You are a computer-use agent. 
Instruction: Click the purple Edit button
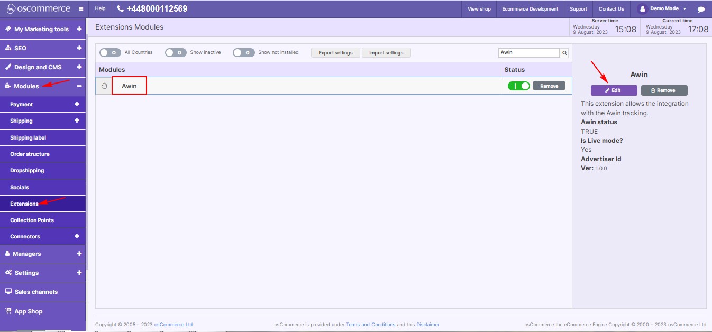pyautogui.click(x=614, y=90)
